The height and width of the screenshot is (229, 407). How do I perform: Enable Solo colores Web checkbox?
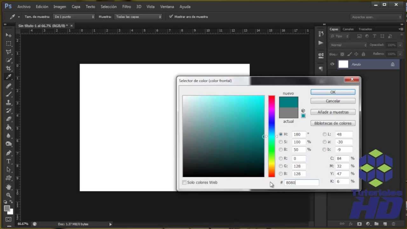184,183
